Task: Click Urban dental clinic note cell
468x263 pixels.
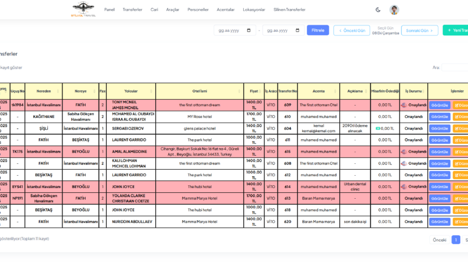Action: coord(355,187)
